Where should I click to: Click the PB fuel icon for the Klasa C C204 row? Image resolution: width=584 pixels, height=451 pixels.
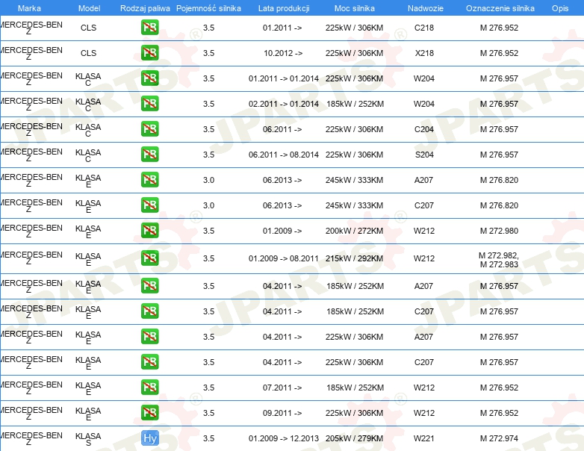(x=149, y=129)
